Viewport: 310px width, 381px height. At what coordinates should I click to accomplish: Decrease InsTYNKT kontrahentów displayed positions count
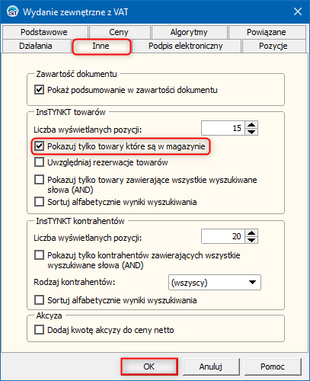251,240
